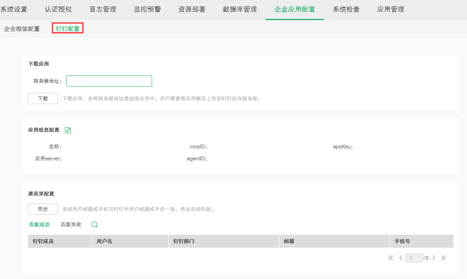
Task: Go to first page of results
Action: click(x=391, y=258)
